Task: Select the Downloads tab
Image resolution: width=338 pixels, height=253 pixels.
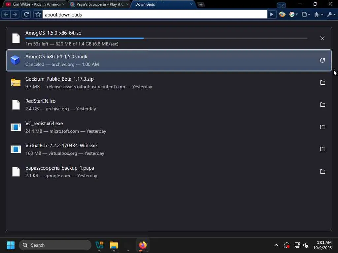Action: point(163,4)
